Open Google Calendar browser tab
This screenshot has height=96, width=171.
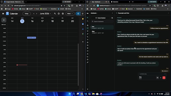point(14,2)
